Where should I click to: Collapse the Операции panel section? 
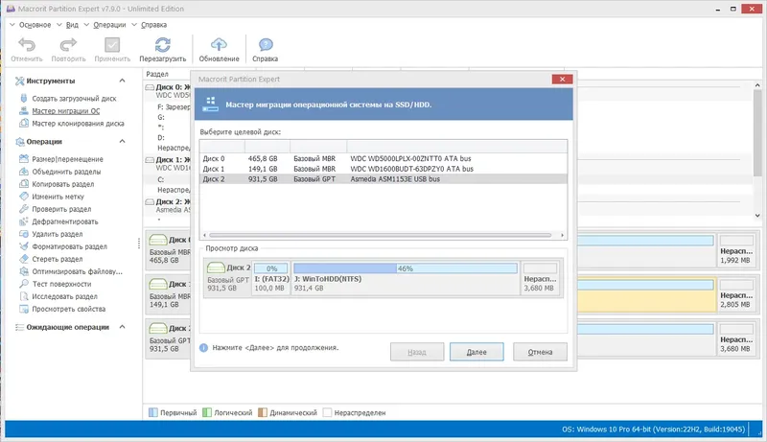[x=122, y=141]
